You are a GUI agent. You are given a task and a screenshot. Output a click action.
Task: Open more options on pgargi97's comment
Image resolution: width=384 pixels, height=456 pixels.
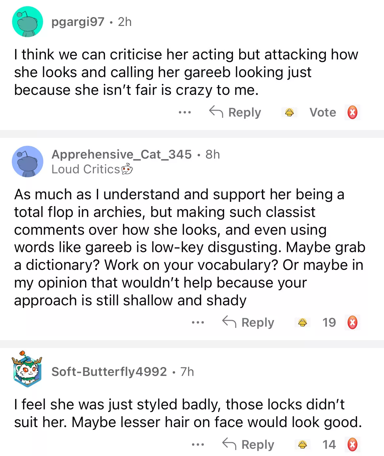click(x=185, y=113)
